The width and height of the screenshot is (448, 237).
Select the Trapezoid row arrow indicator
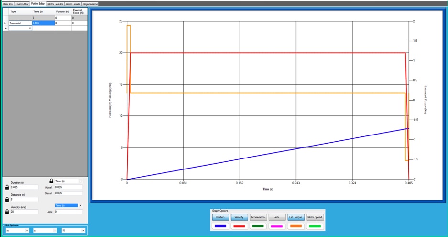pyautogui.click(x=5, y=23)
